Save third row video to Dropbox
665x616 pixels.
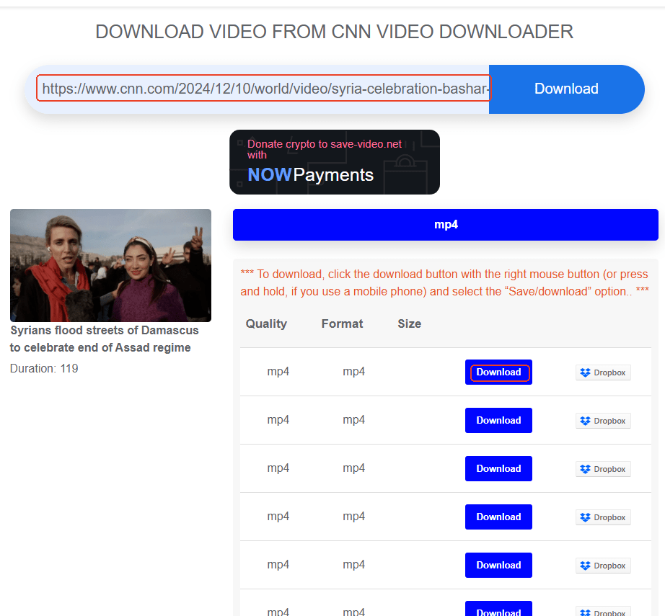[x=603, y=470]
